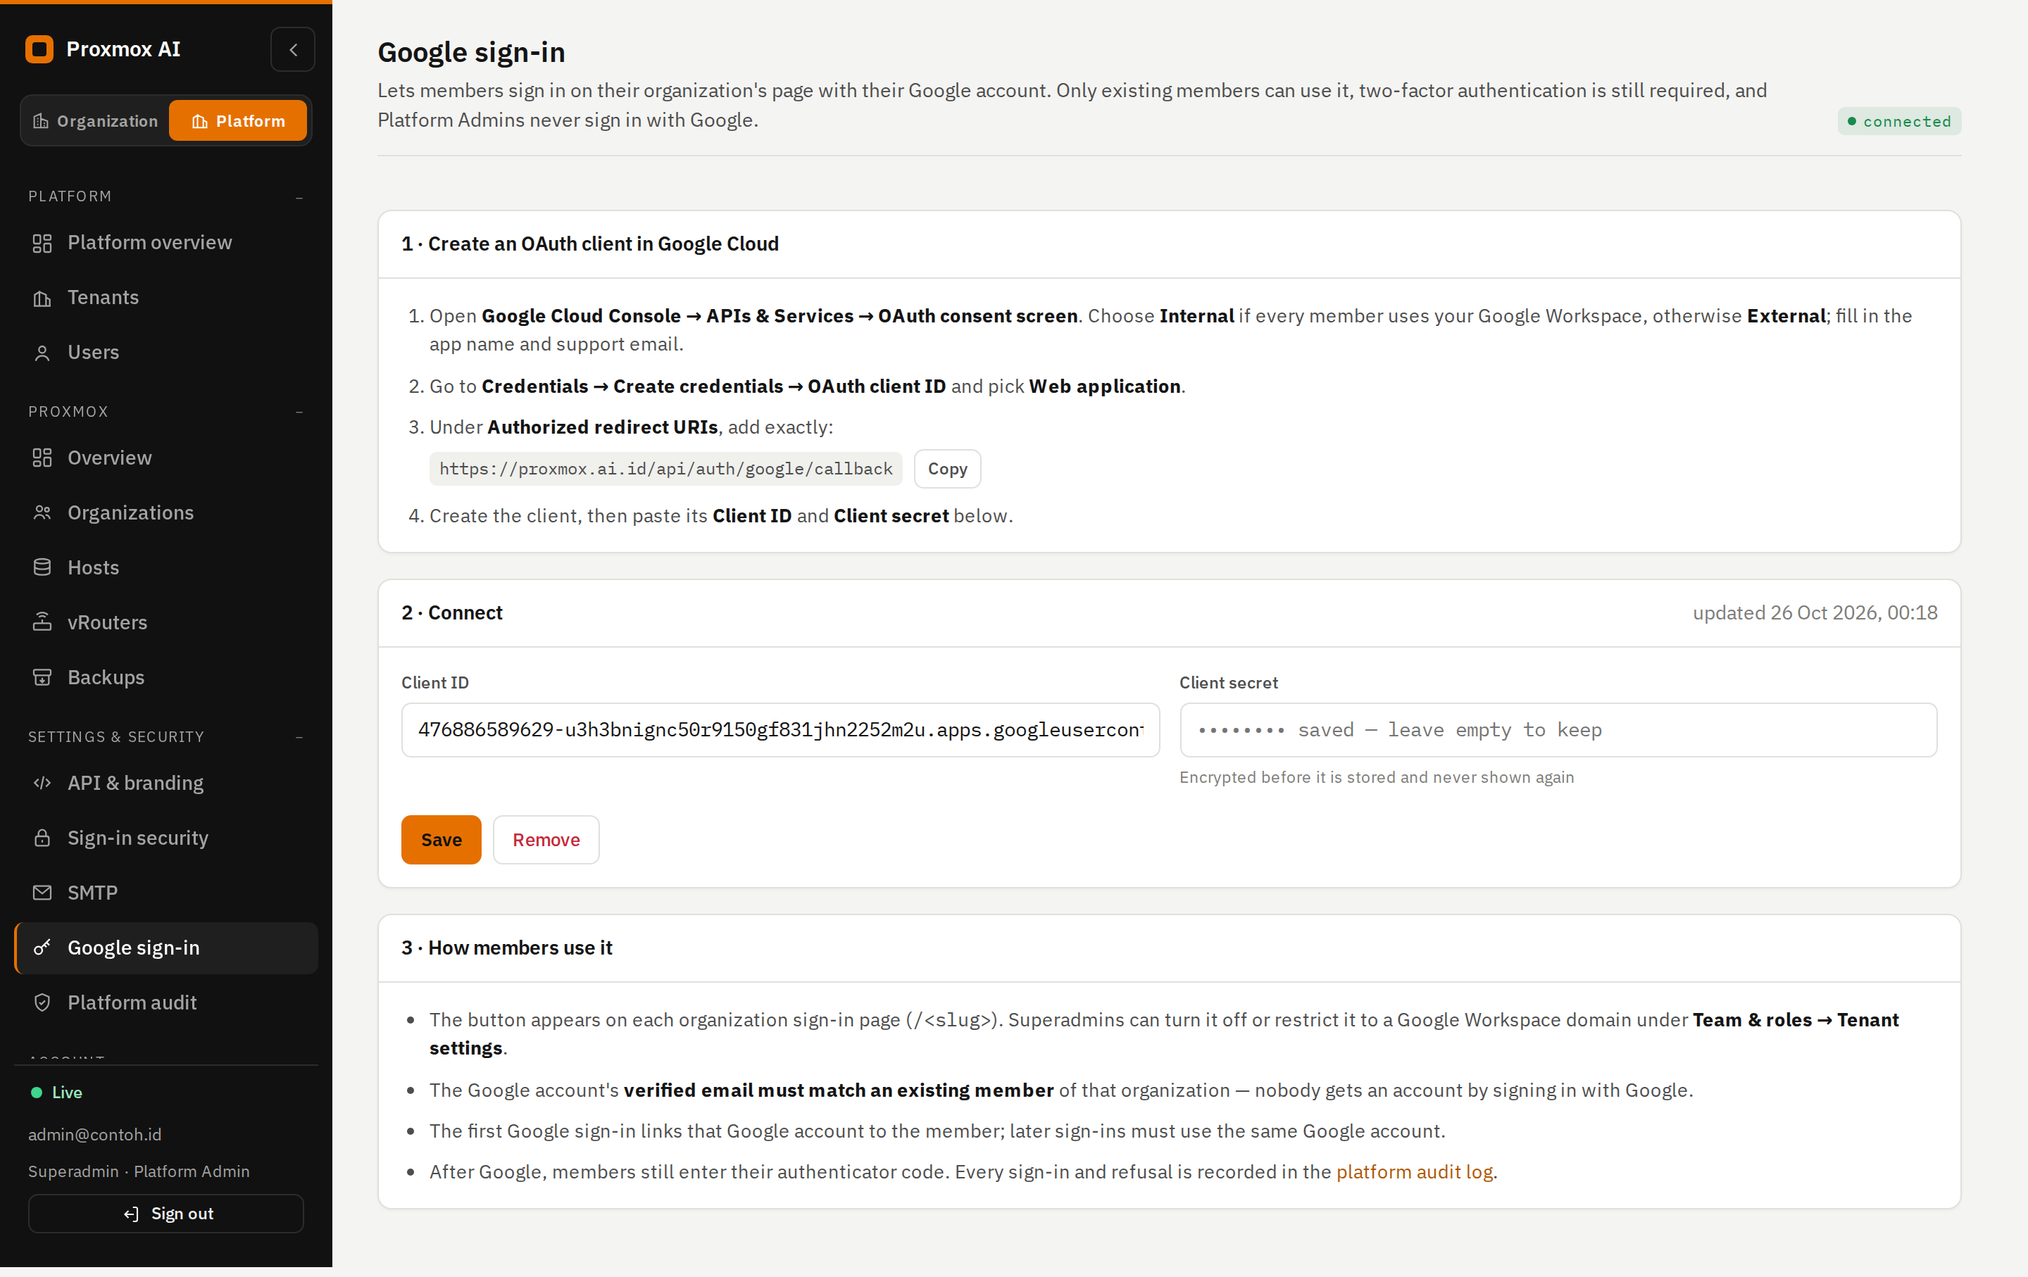This screenshot has height=1277, width=2028.
Task: Switch to the Organization tab
Action: (95, 121)
